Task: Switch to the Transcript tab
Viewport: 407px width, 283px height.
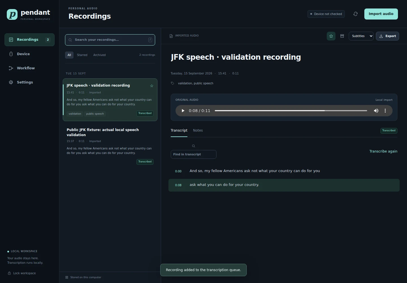Action: (x=179, y=130)
